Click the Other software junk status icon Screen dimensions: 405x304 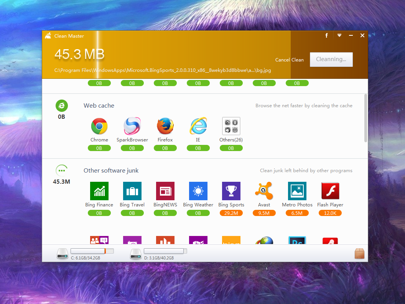coord(61,171)
